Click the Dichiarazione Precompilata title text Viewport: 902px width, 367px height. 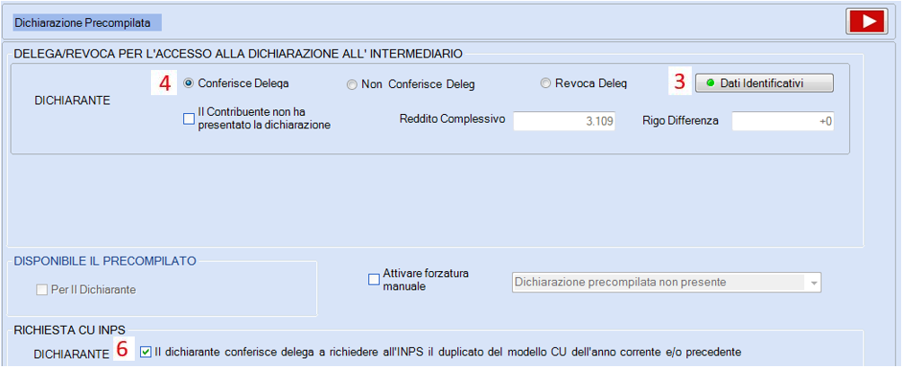83,23
